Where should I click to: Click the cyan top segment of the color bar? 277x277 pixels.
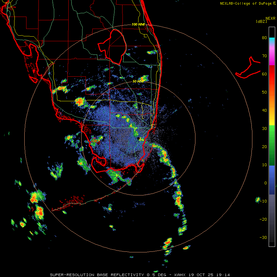pos(272,40)
